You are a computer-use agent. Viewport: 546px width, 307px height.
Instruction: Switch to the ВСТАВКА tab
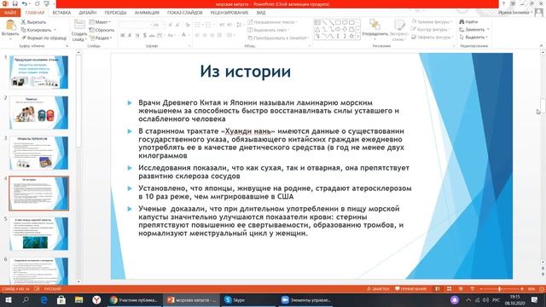[61, 13]
